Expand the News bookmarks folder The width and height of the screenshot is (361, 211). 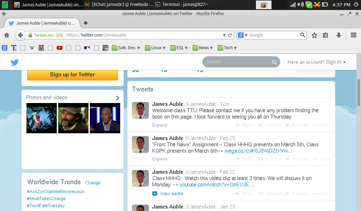[203, 48]
